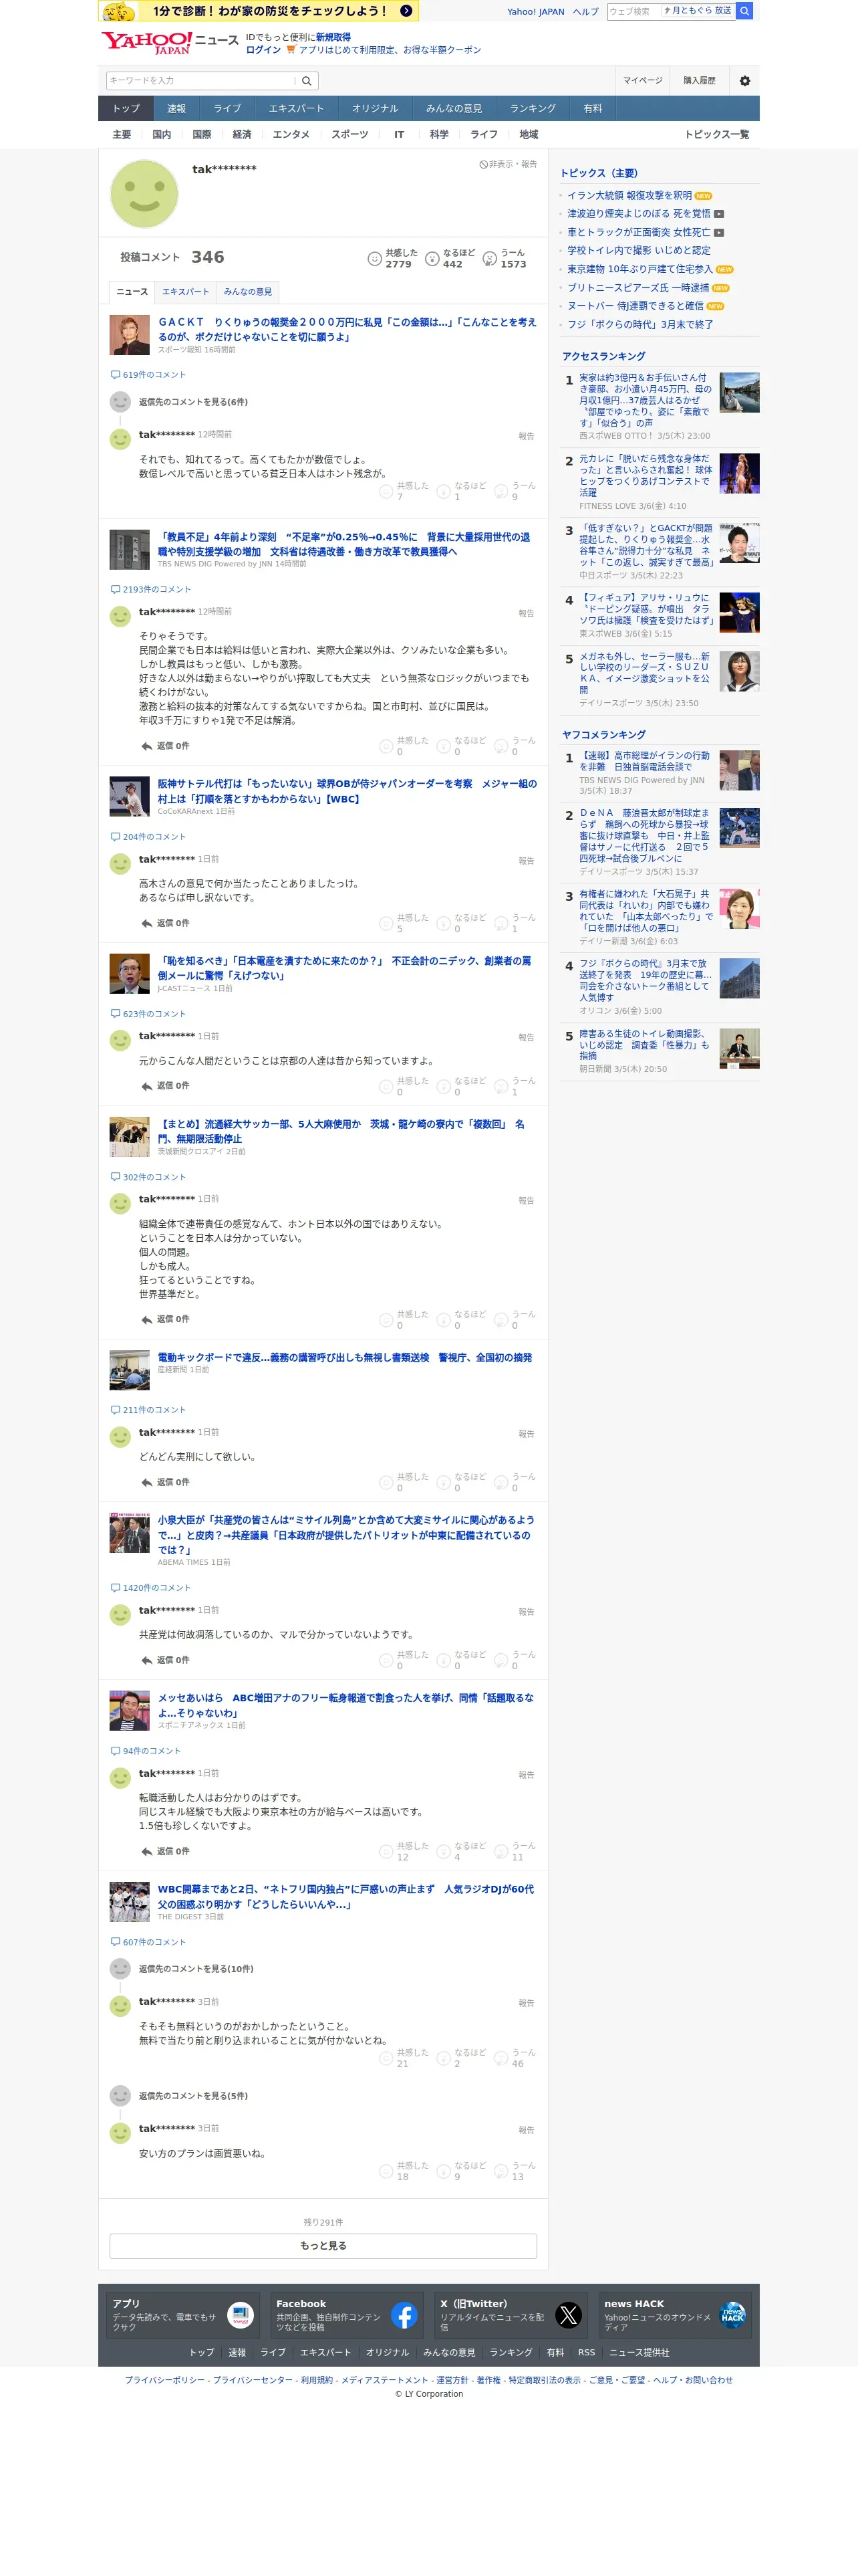
Task: Expand 返信 0件 under the メッセあいはら comment
Action: (165, 1851)
